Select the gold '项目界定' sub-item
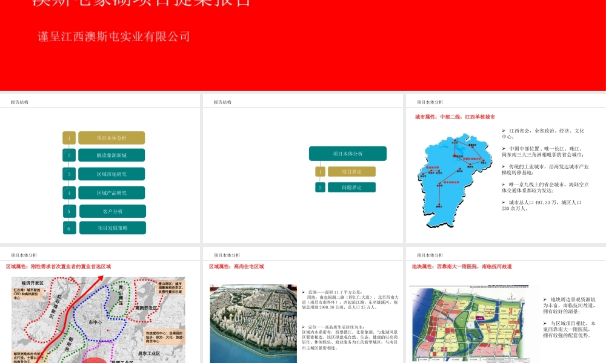 tap(351, 171)
